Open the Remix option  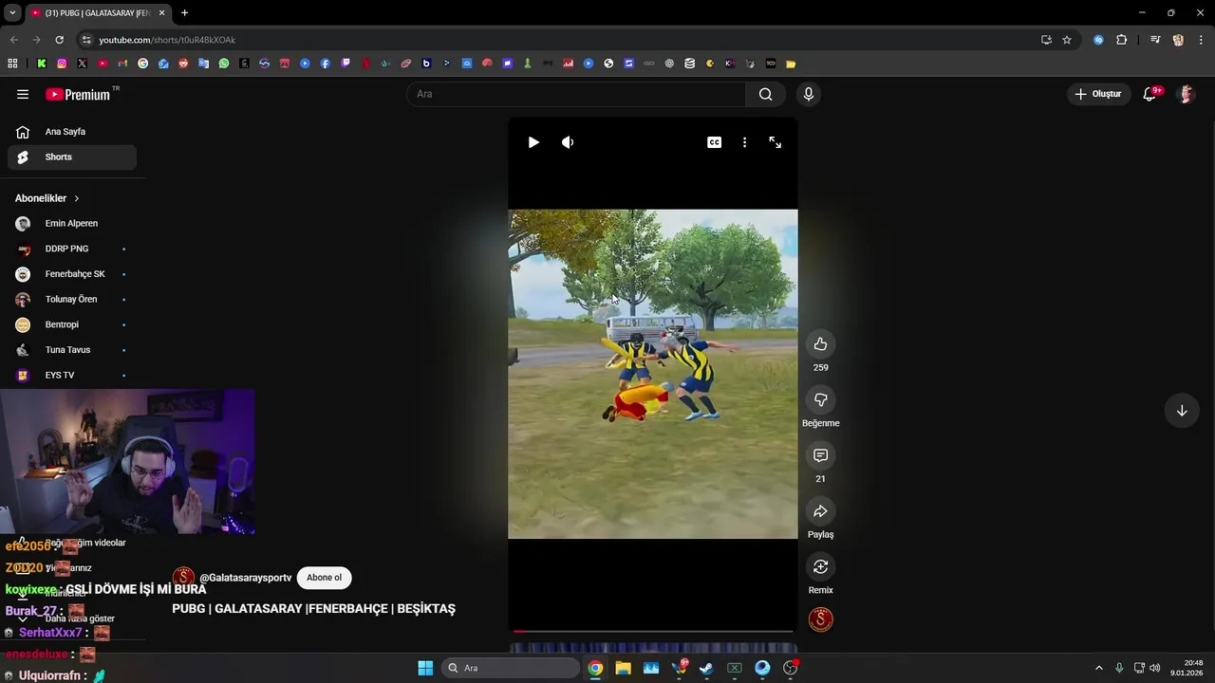(820, 566)
